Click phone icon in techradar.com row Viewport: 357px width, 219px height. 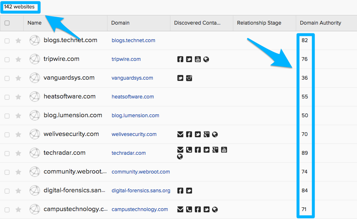pos(189,150)
